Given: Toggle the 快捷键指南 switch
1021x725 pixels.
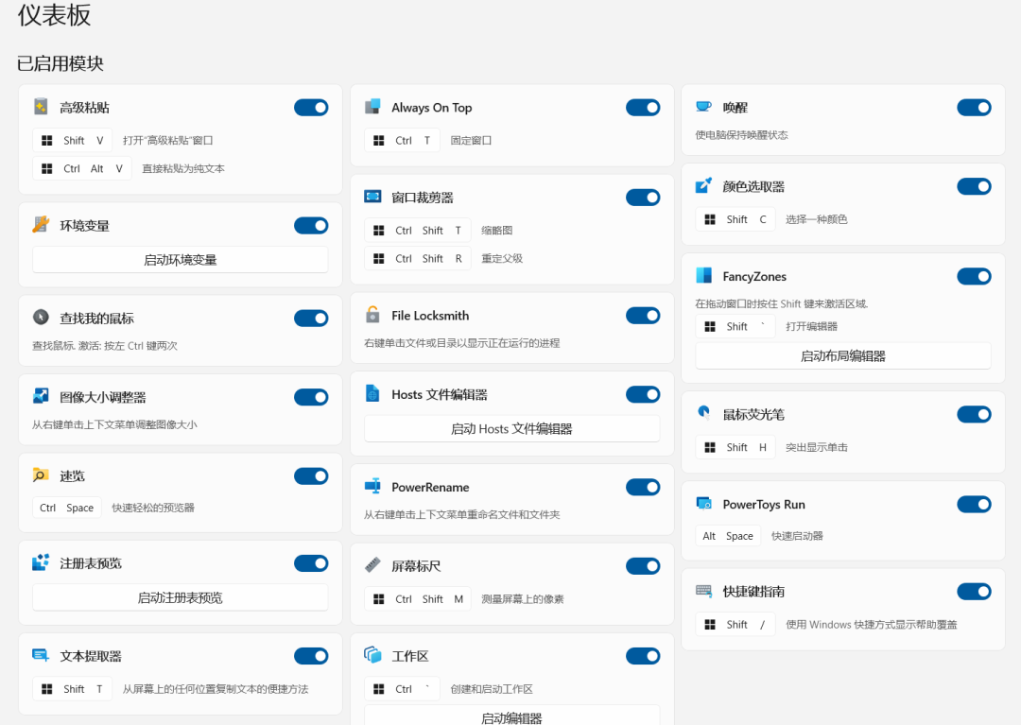Looking at the screenshot, I should tap(974, 592).
